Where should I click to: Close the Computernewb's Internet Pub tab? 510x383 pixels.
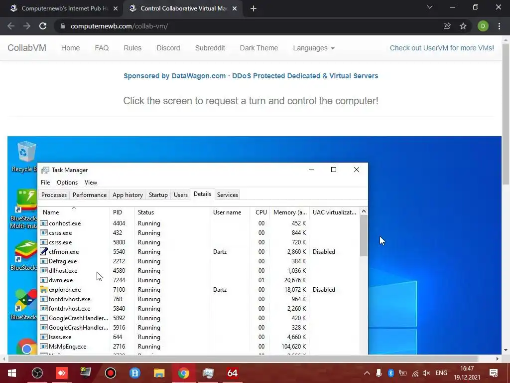[x=116, y=8]
